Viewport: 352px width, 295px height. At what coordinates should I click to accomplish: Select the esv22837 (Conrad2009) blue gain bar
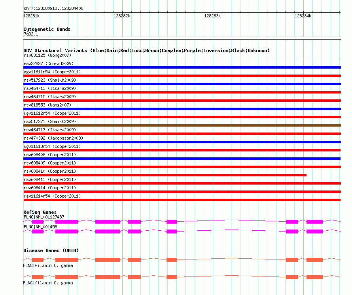(182, 67)
